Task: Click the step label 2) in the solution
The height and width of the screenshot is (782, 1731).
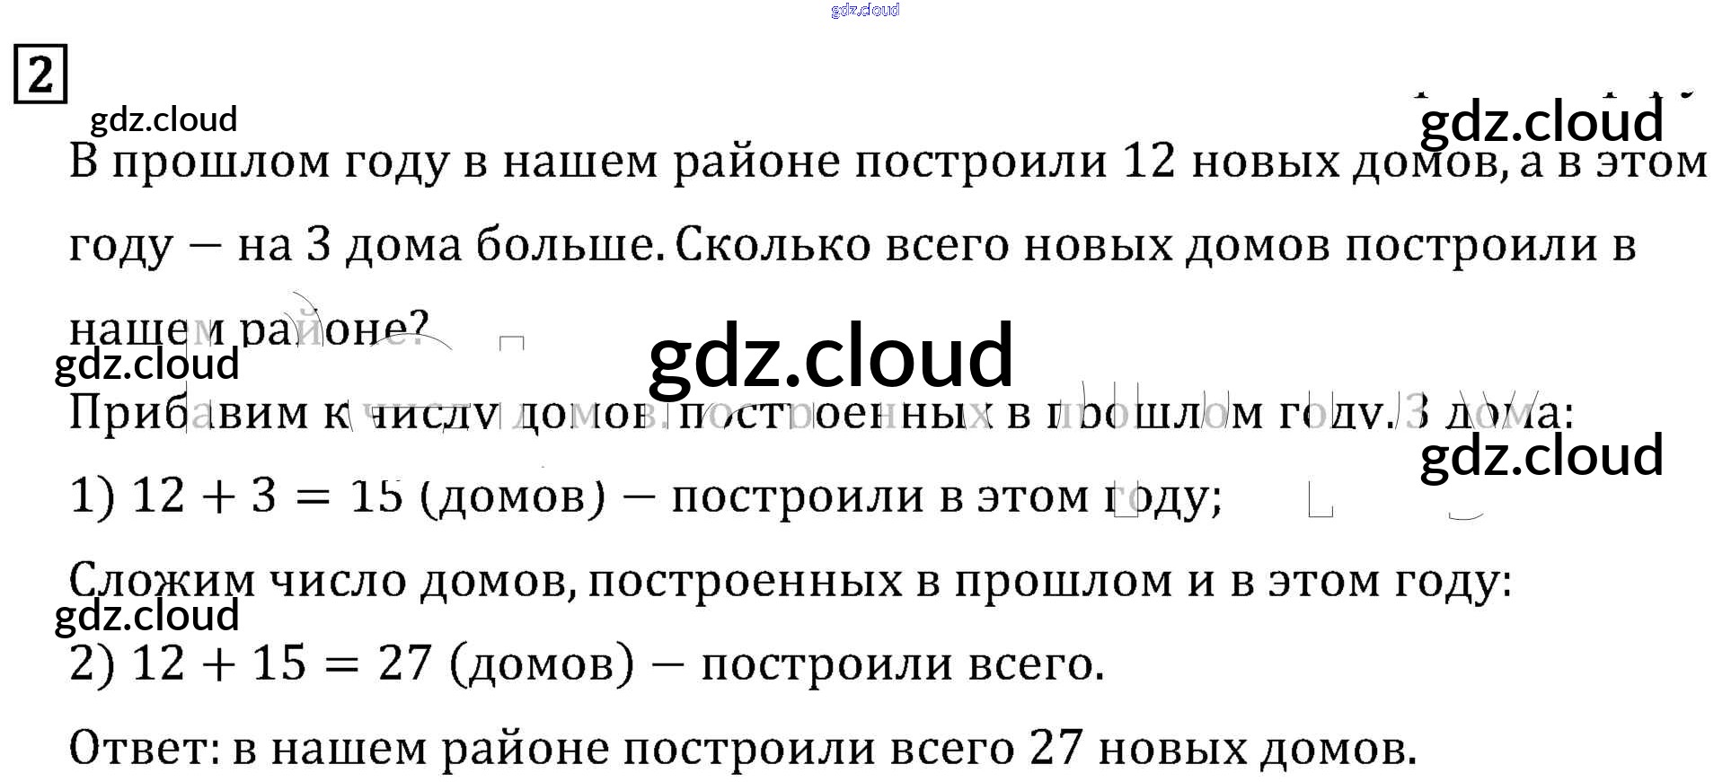Action: tap(93, 664)
